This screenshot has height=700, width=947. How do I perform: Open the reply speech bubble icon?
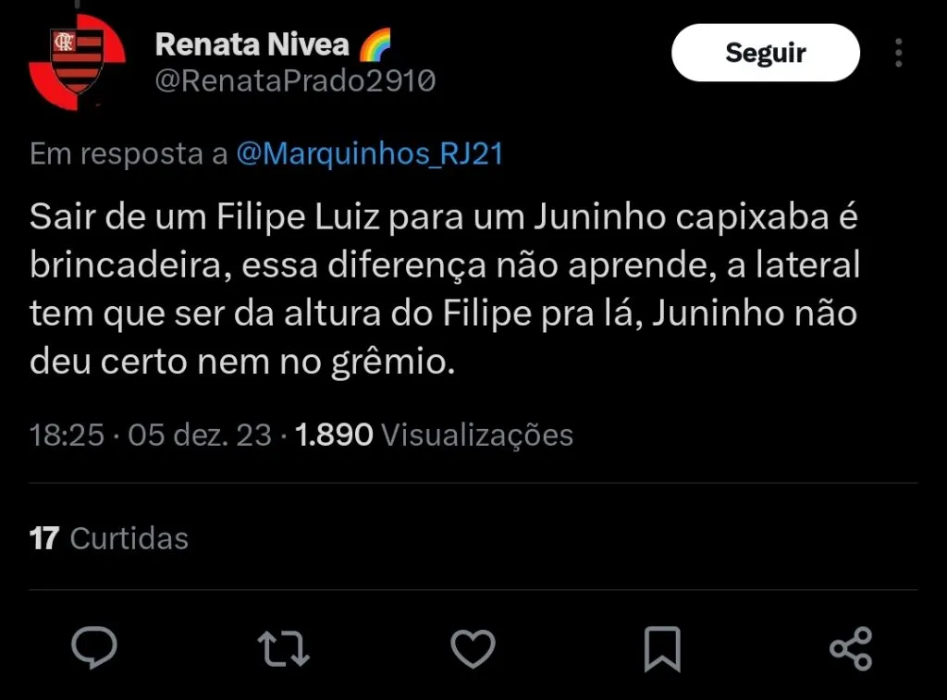click(94, 647)
